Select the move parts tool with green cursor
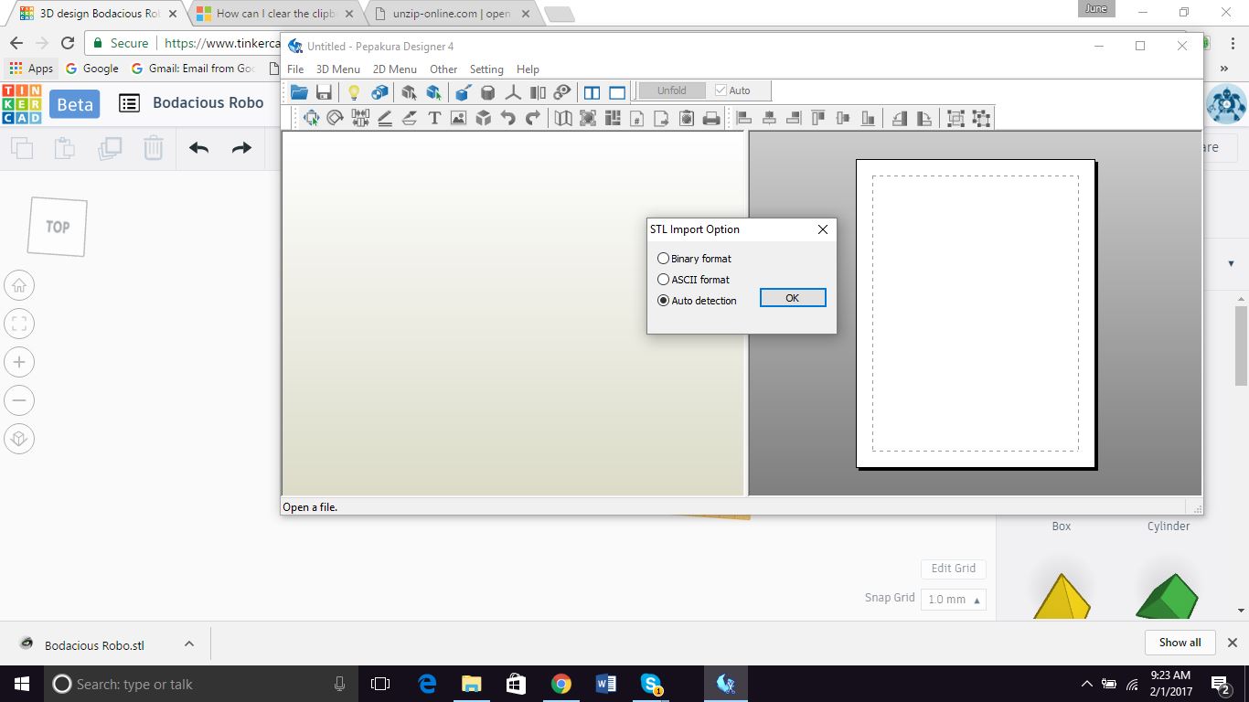This screenshot has height=702, width=1249. pyautogui.click(x=311, y=117)
